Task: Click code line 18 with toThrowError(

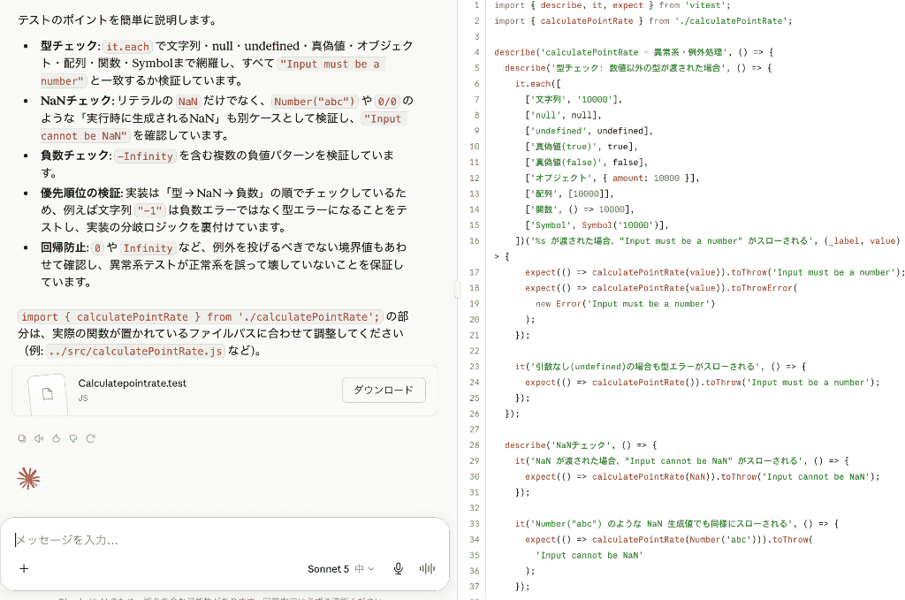Action: [x=661, y=288]
